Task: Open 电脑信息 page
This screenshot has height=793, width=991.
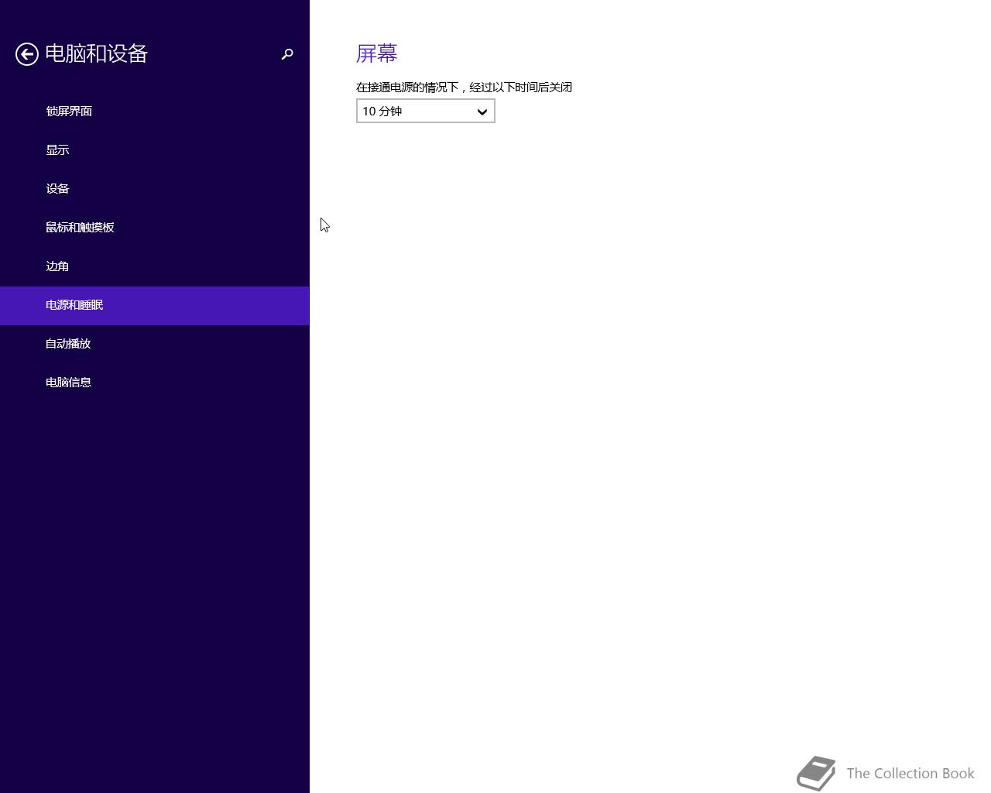Action: click(155, 383)
